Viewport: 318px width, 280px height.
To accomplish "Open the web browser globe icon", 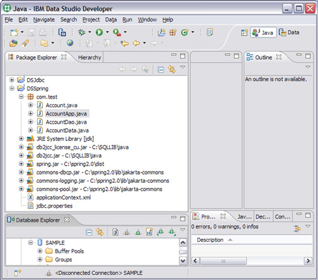I will pyautogui.click(x=70, y=43).
